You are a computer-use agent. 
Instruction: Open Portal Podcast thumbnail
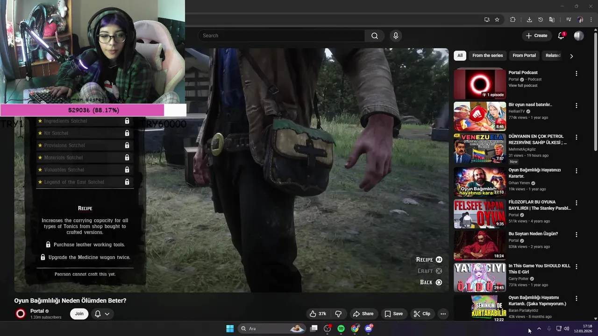[x=480, y=84]
